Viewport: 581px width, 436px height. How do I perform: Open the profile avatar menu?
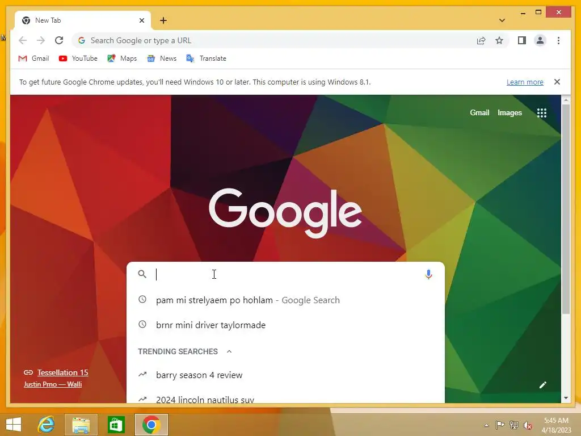pyautogui.click(x=540, y=40)
